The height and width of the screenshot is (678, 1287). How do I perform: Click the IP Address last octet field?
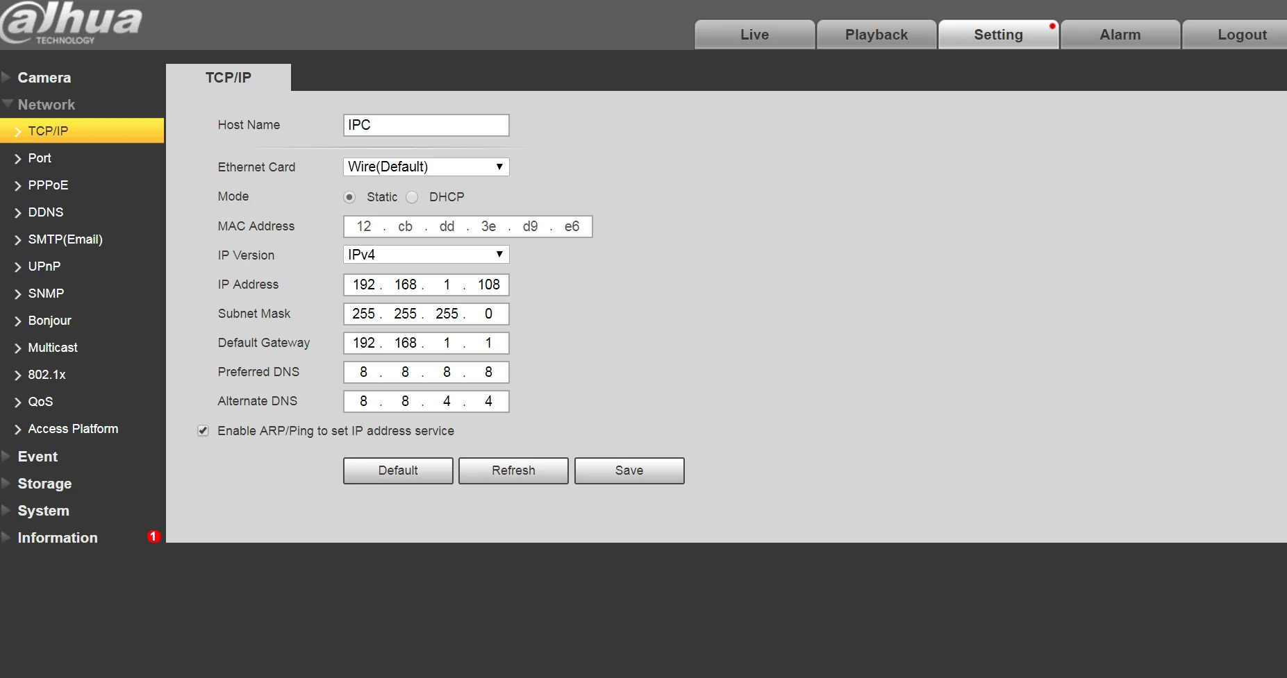(x=488, y=285)
